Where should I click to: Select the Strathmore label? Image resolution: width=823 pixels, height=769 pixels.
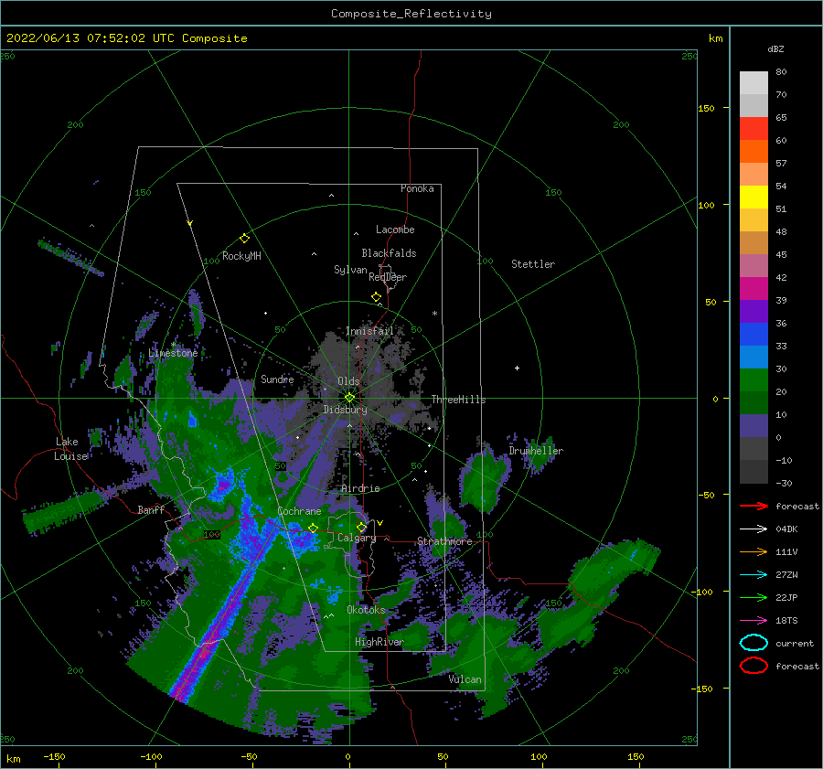(444, 541)
